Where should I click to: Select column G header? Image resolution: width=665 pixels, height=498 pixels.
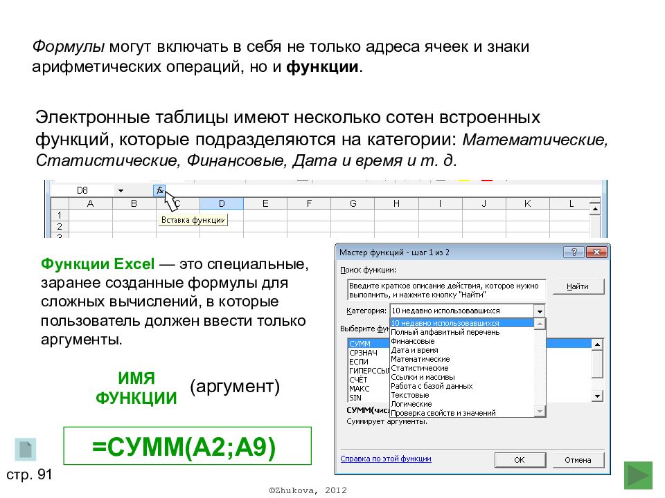[353, 203]
